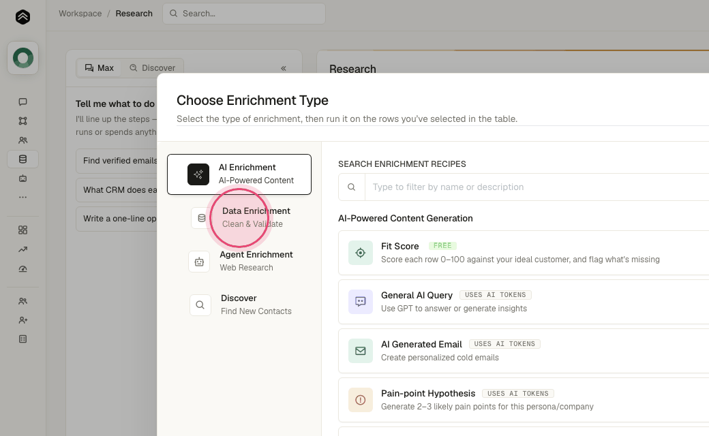
Task: Focus the top Search field
Action: pos(244,14)
